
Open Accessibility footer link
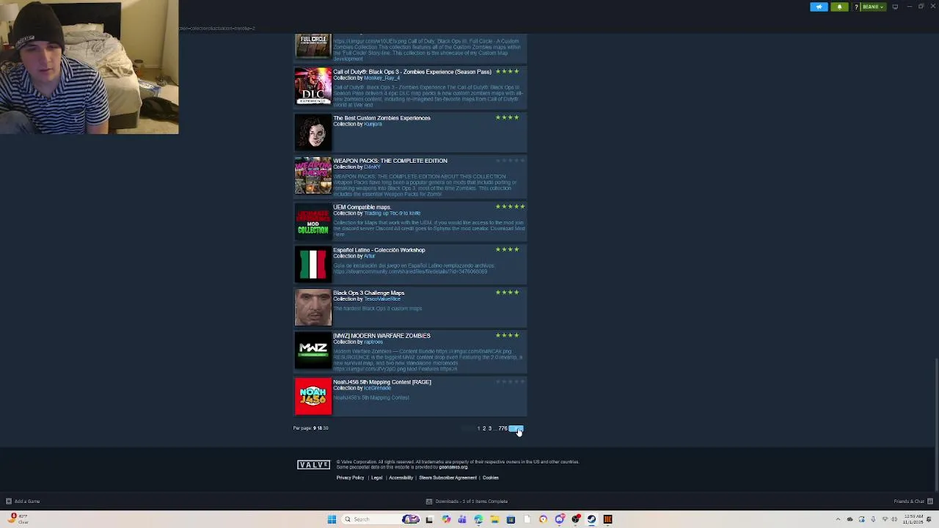point(401,478)
